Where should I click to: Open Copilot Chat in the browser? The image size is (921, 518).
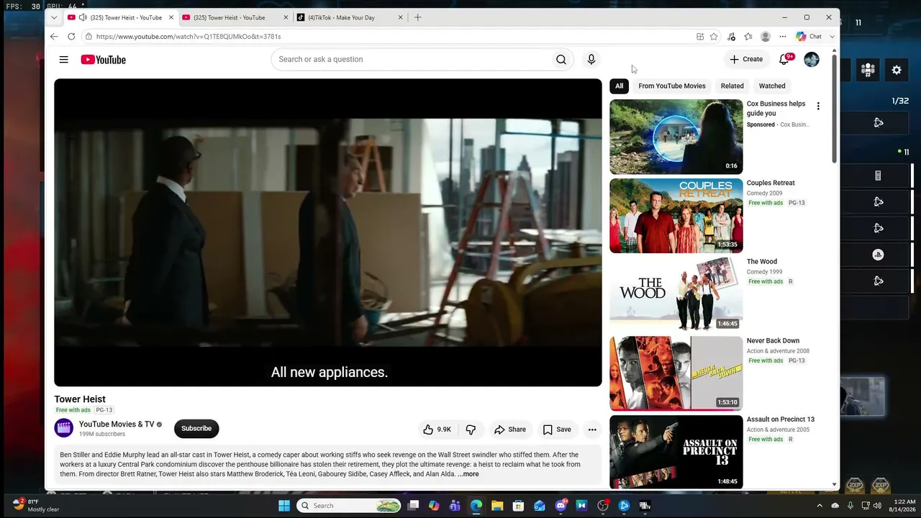(x=809, y=37)
